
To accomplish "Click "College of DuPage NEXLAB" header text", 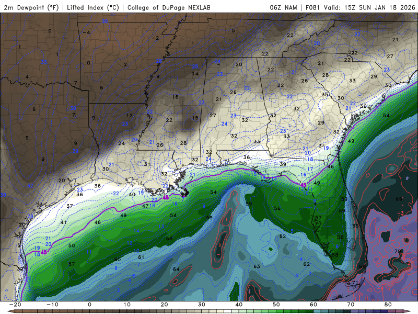I will (169, 7).
